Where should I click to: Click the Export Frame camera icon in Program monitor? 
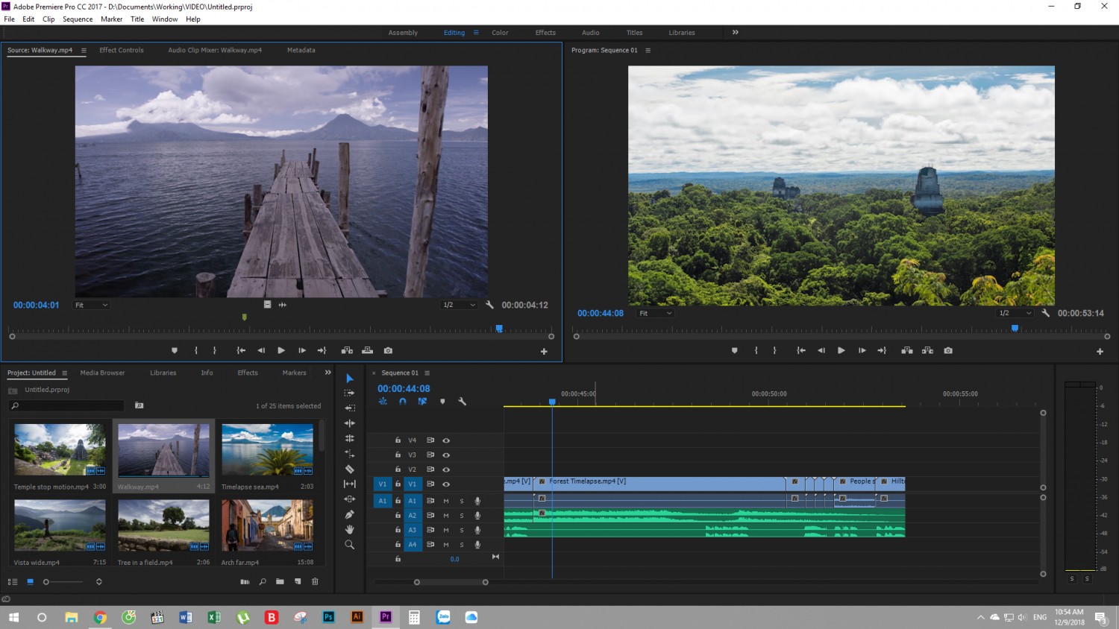[948, 350]
